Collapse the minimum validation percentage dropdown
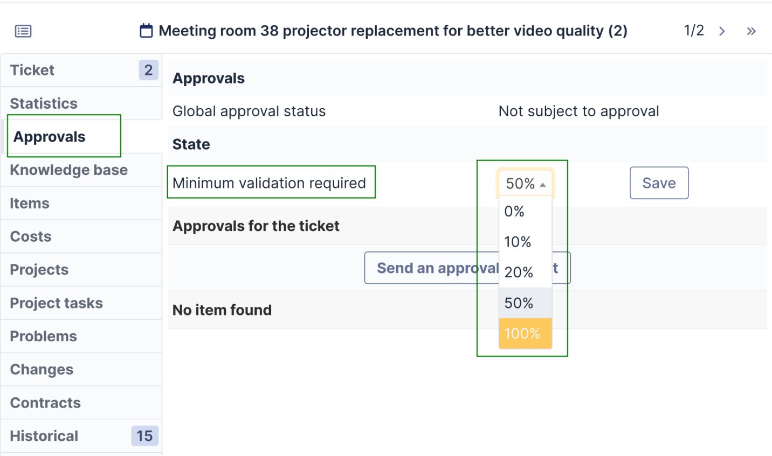The height and width of the screenshot is (456, 772). [525, 183]
